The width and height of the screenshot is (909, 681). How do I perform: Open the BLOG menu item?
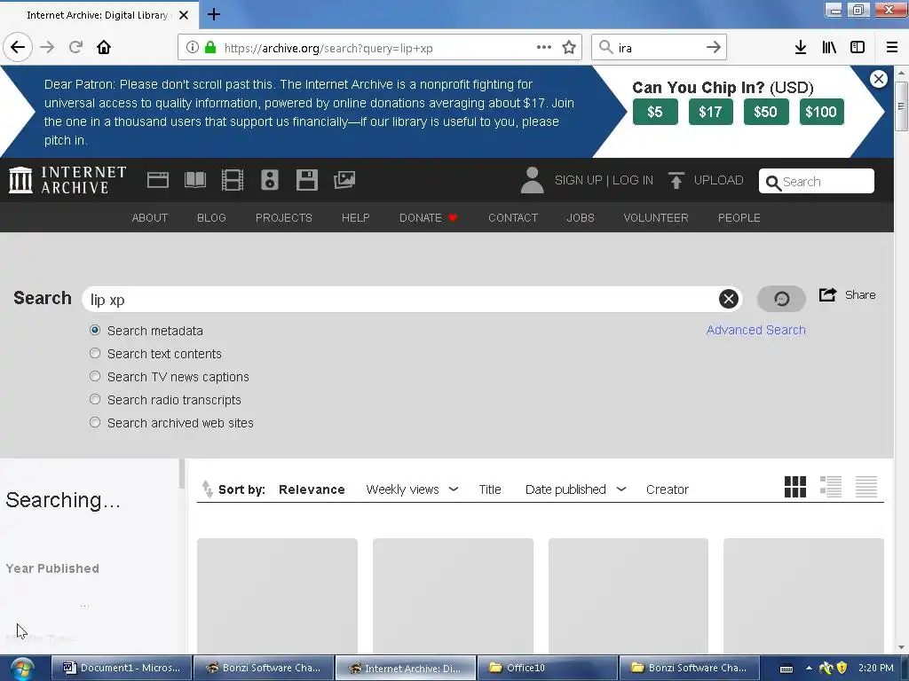pyautogui.click(x=211, y=218)
